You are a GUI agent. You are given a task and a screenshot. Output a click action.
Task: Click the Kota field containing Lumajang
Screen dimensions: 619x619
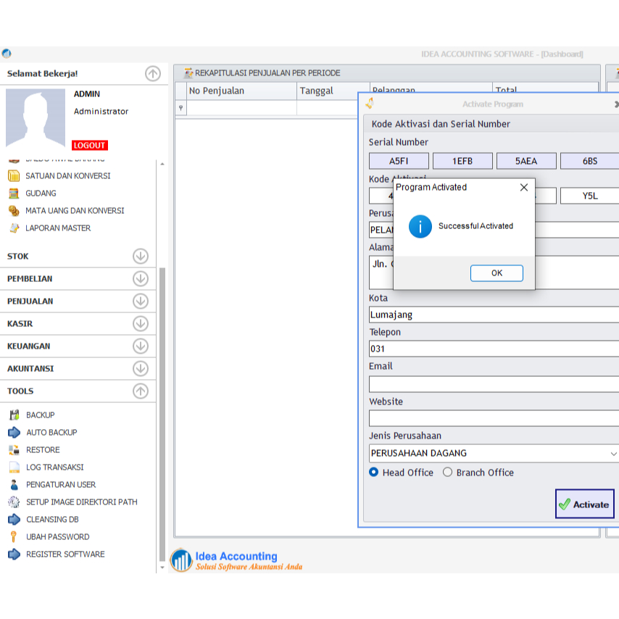(494, 315)
